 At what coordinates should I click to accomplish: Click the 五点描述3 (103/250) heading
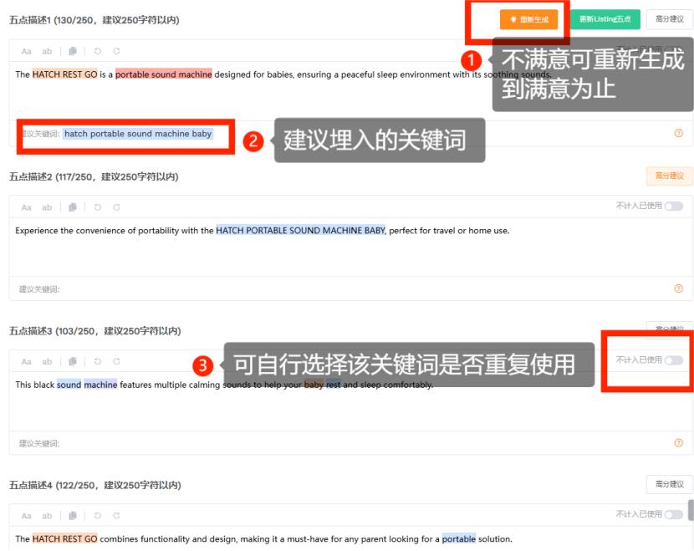(x=94, y=330)
